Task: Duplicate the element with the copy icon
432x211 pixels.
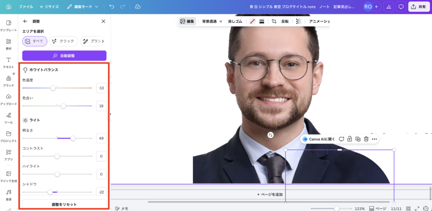Action: (x=358, y=139)
